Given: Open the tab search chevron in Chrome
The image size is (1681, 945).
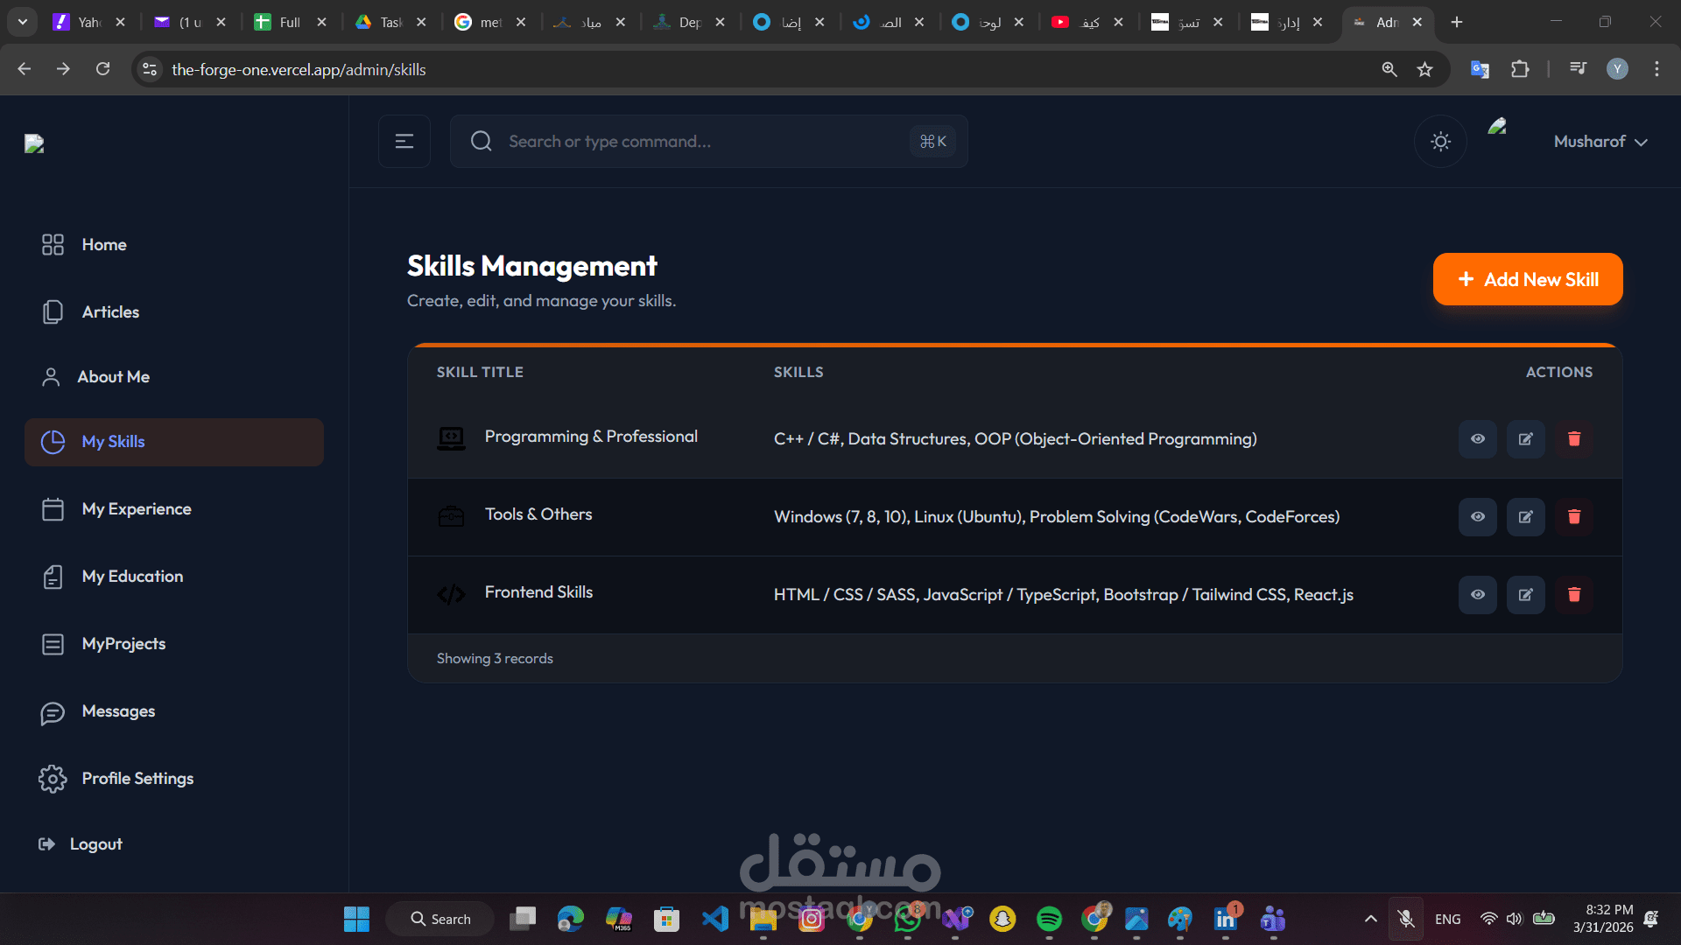Looking at the screenshot, I should pos(23,22).
